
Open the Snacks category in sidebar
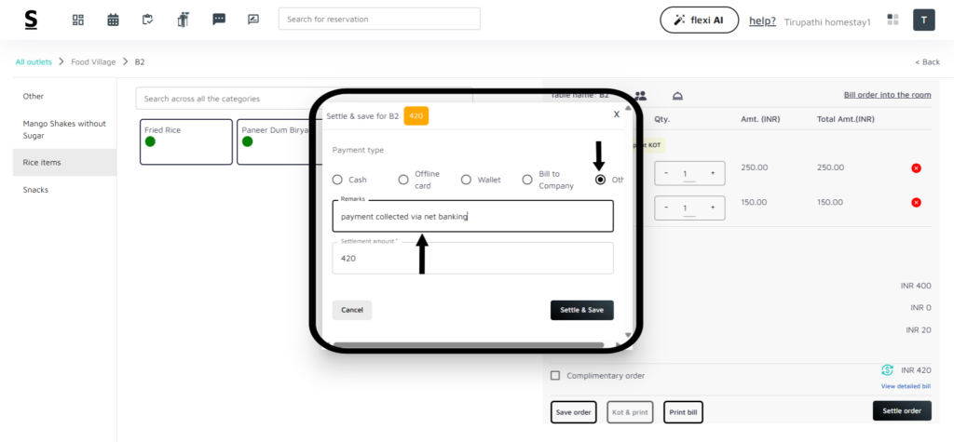point(35,190)
